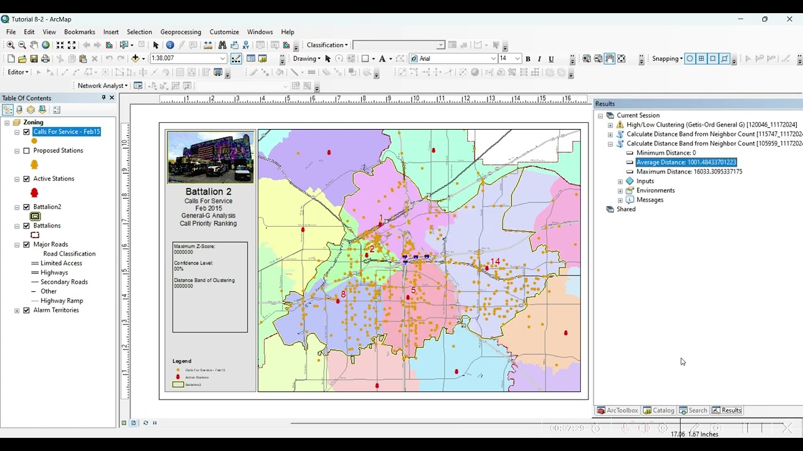This screenshot has height=451, width=803.
Task: Enable the Proposed Stations layer
Action: coord(26,151)
